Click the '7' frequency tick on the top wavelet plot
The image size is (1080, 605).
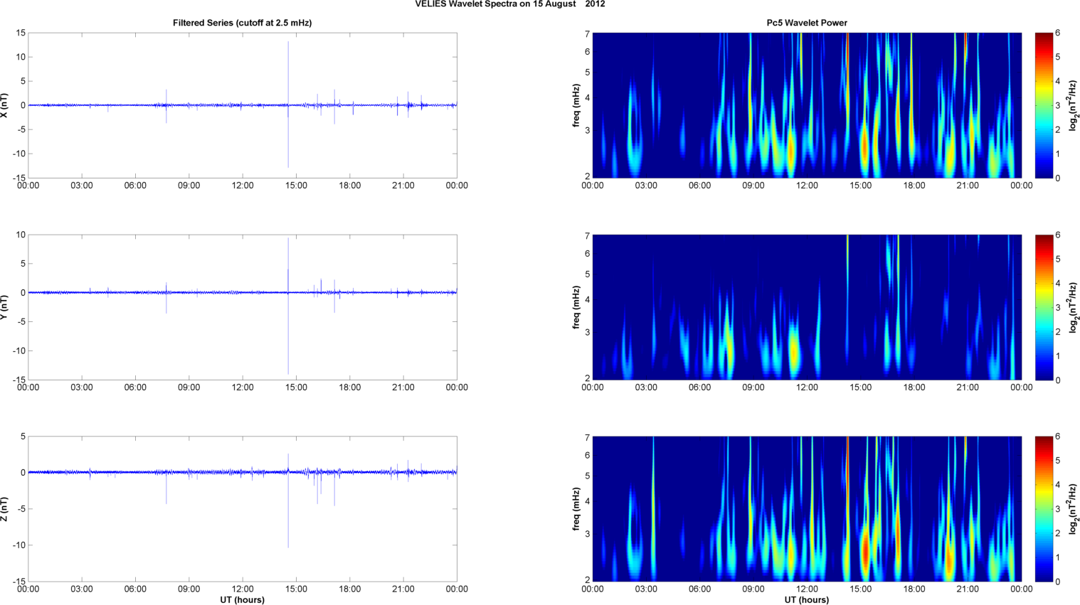click(x=588, y=33)
